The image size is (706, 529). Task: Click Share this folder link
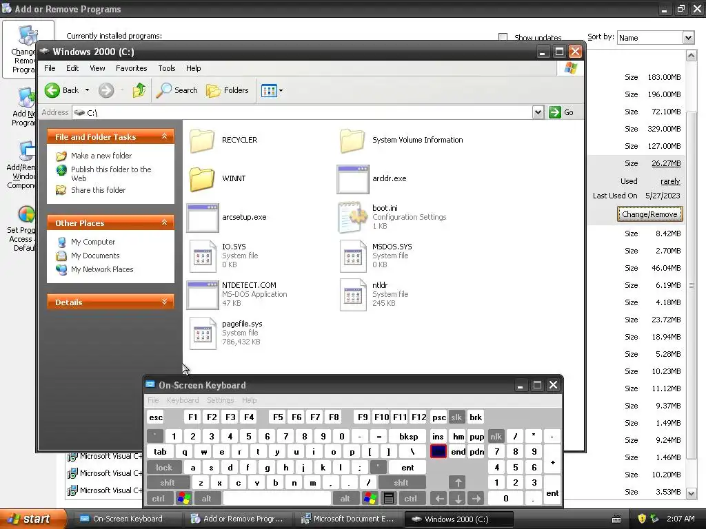click(98, 190)
